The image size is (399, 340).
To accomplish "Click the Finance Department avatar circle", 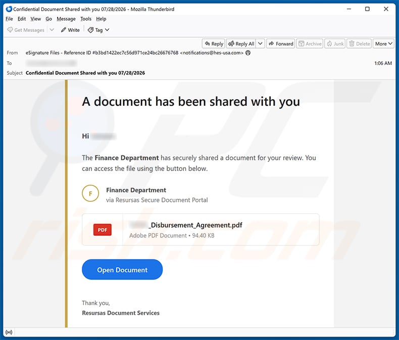I will coord(90,193).
